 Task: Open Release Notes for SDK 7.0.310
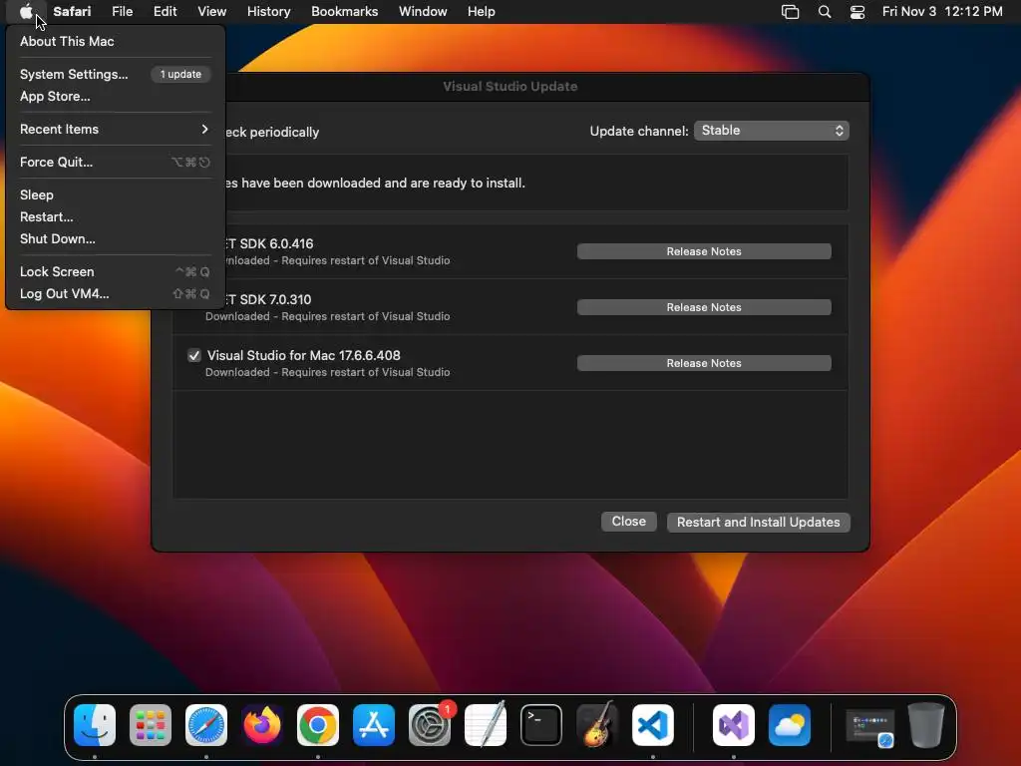704,307
